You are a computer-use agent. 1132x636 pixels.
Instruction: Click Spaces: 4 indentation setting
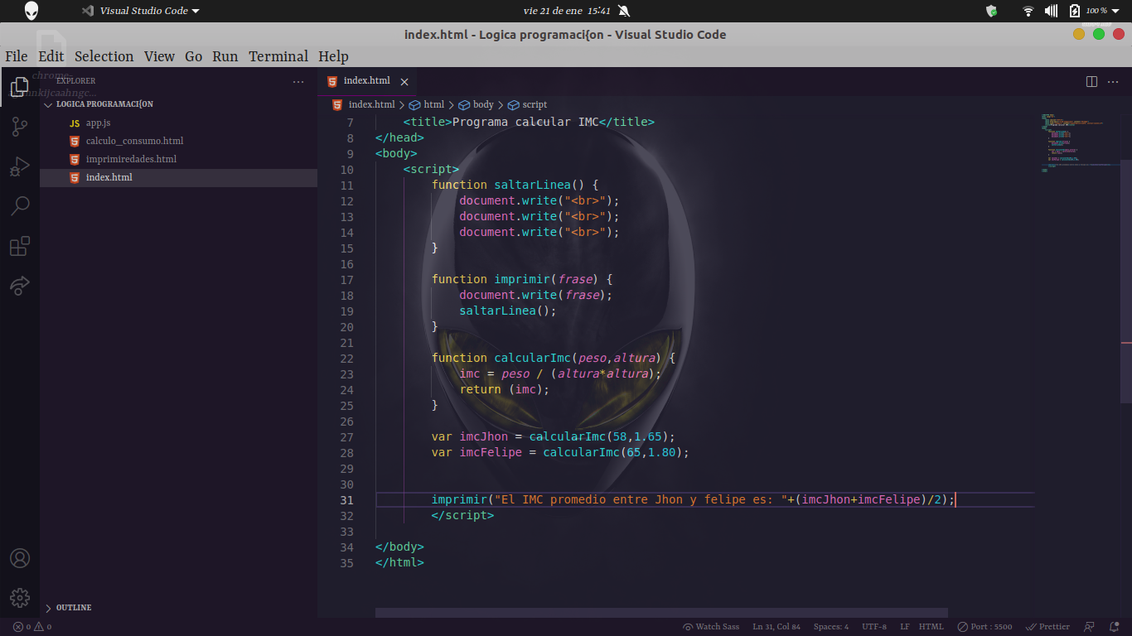click(x=831, y=627)
